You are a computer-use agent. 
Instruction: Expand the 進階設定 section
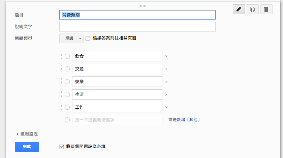pyautogui.click(x=27, y=134)
